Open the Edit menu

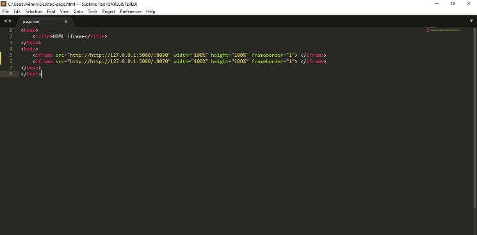[x=17, y=11]
